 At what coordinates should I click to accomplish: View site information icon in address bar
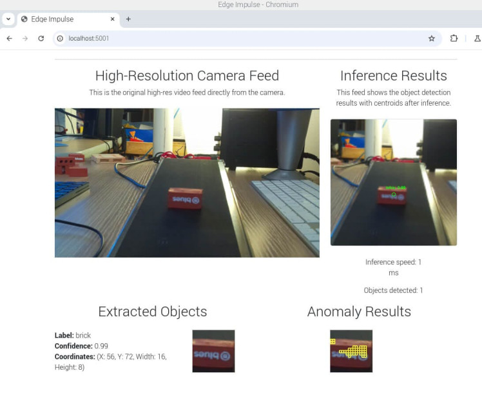pos(61,39)
